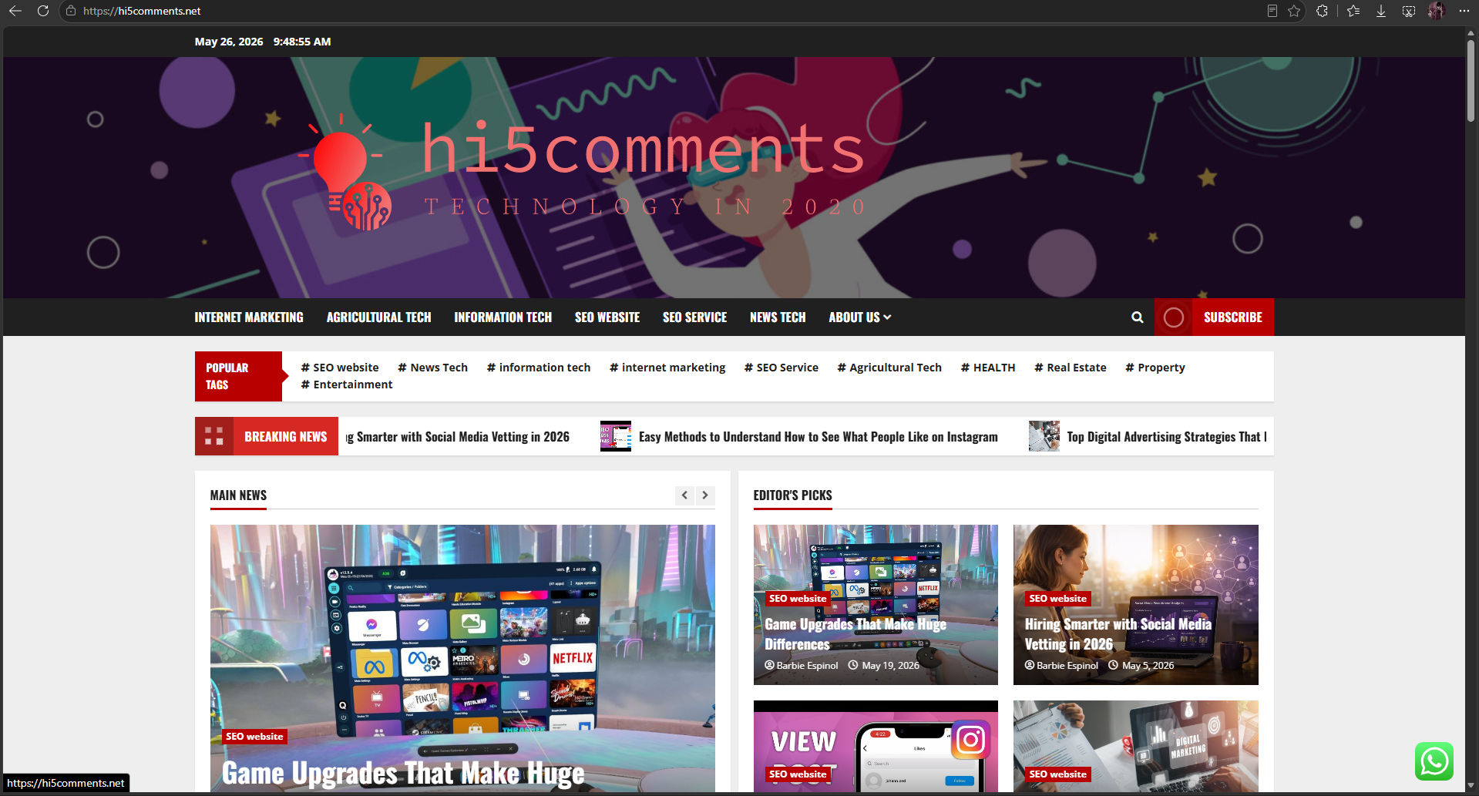Open breaking news about seeing Instagram likes
The width and height of the screenshot is (1479, 796).
(818, 437)
